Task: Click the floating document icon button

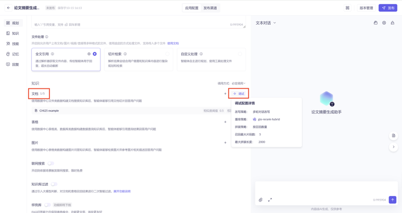Action: 394,135
